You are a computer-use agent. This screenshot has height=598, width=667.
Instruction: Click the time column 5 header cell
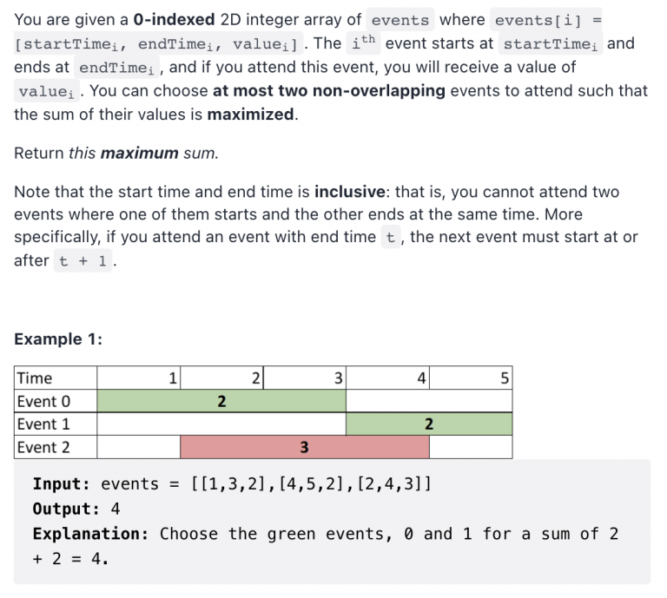click(x=471, y=378)
